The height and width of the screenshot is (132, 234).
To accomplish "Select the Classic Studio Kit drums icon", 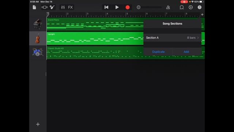I will [38, 52].
